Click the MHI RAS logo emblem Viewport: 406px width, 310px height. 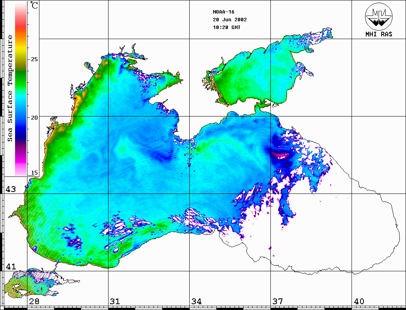pyautogui.click(x=379, y=16)
